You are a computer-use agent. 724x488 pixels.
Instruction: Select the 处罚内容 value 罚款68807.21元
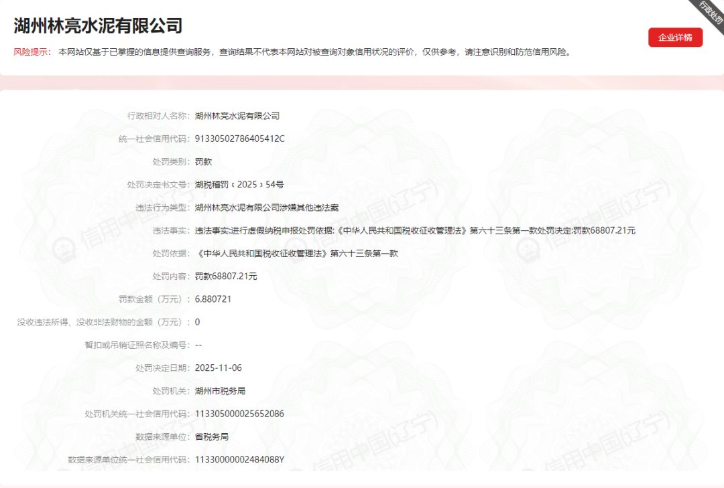tap(226, 276)
